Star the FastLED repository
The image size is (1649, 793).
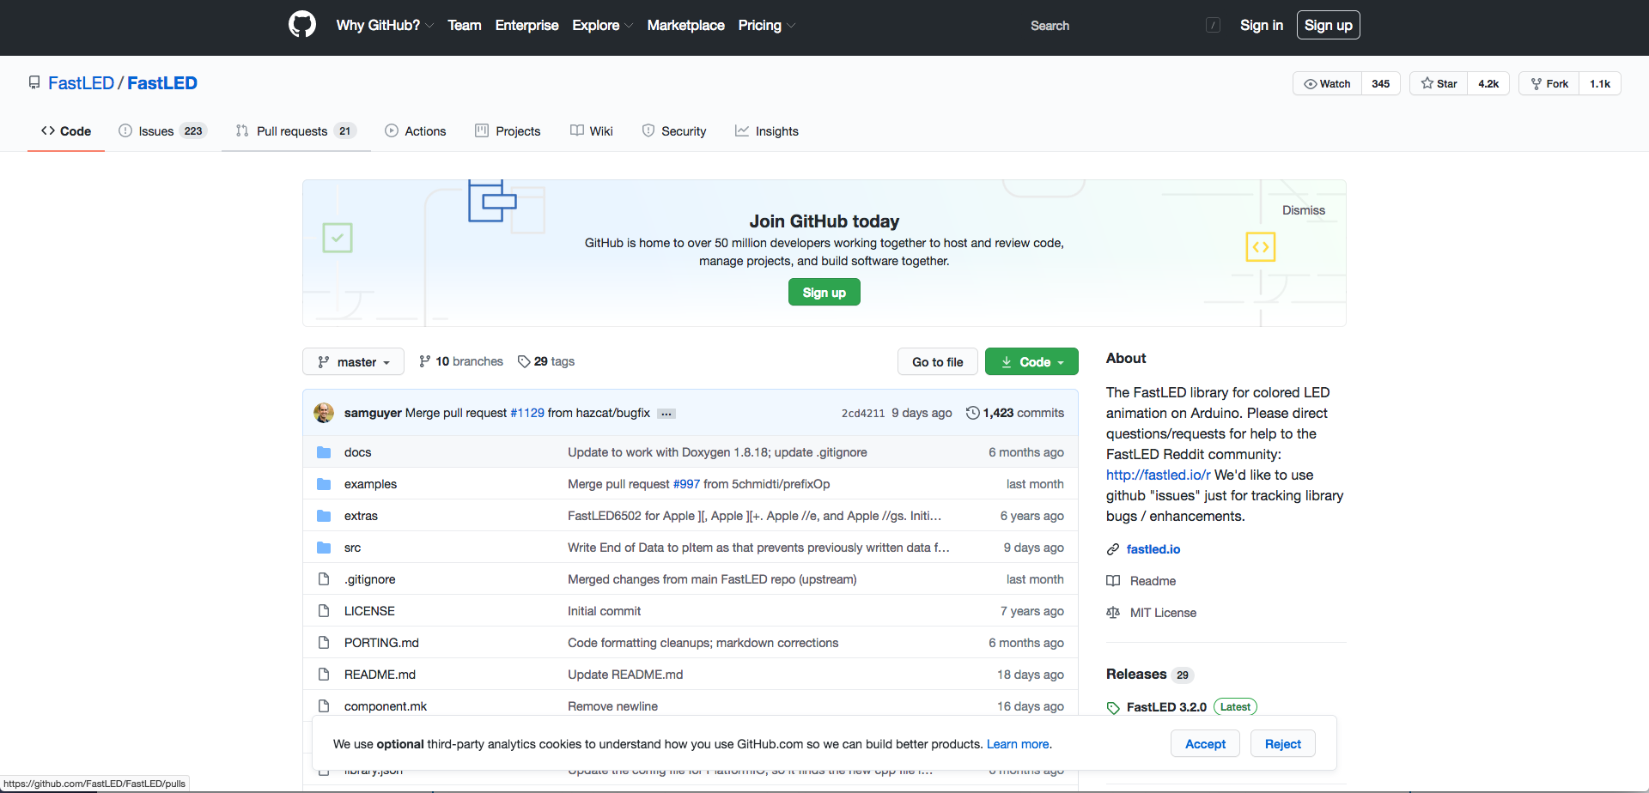click(x=1439, y=83)
